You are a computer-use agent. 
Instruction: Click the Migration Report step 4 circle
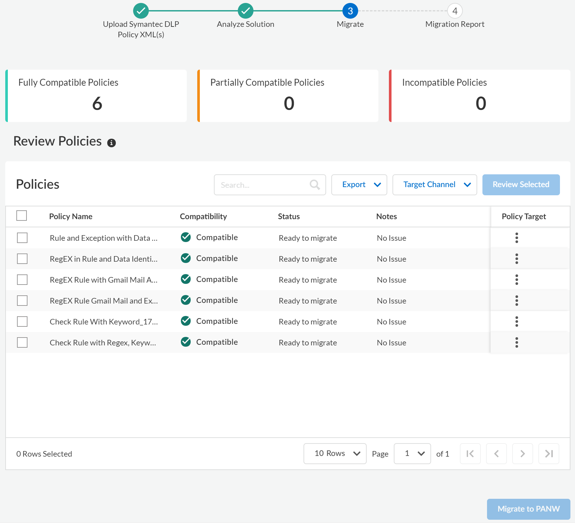click(x=455, y=11)
